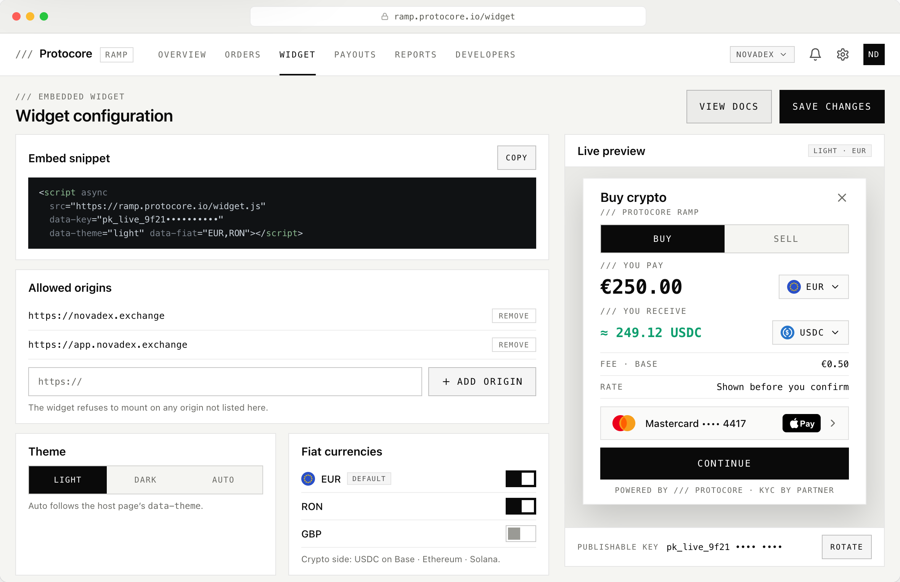Click the Protocore logo
This screenshot has height=582, width=900.
[54, 54]
